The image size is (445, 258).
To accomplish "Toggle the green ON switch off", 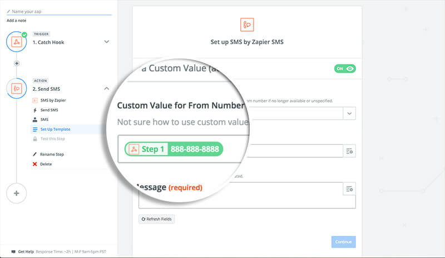I will pos(345,69).
